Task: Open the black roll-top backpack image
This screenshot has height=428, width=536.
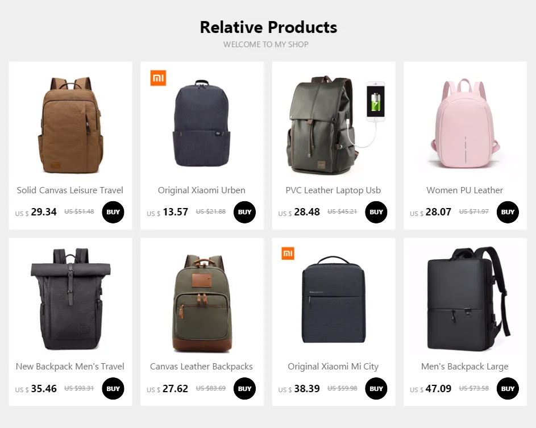Action: coord(70,299)
